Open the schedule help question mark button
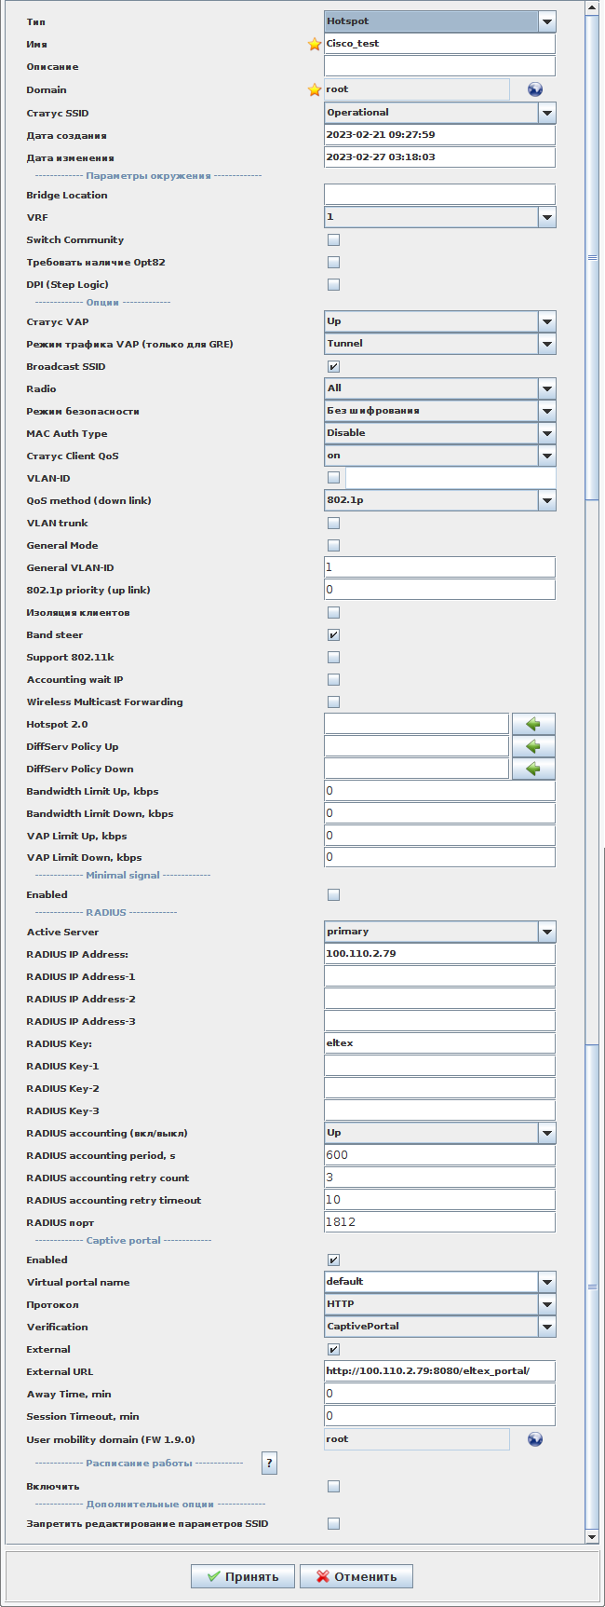605x1607 pixels. click(269, 1463)
